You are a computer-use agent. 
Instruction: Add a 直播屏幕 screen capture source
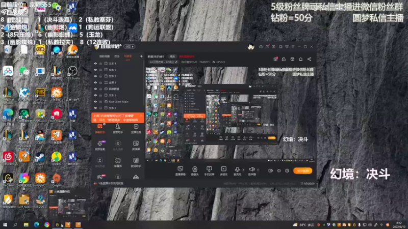181,171
